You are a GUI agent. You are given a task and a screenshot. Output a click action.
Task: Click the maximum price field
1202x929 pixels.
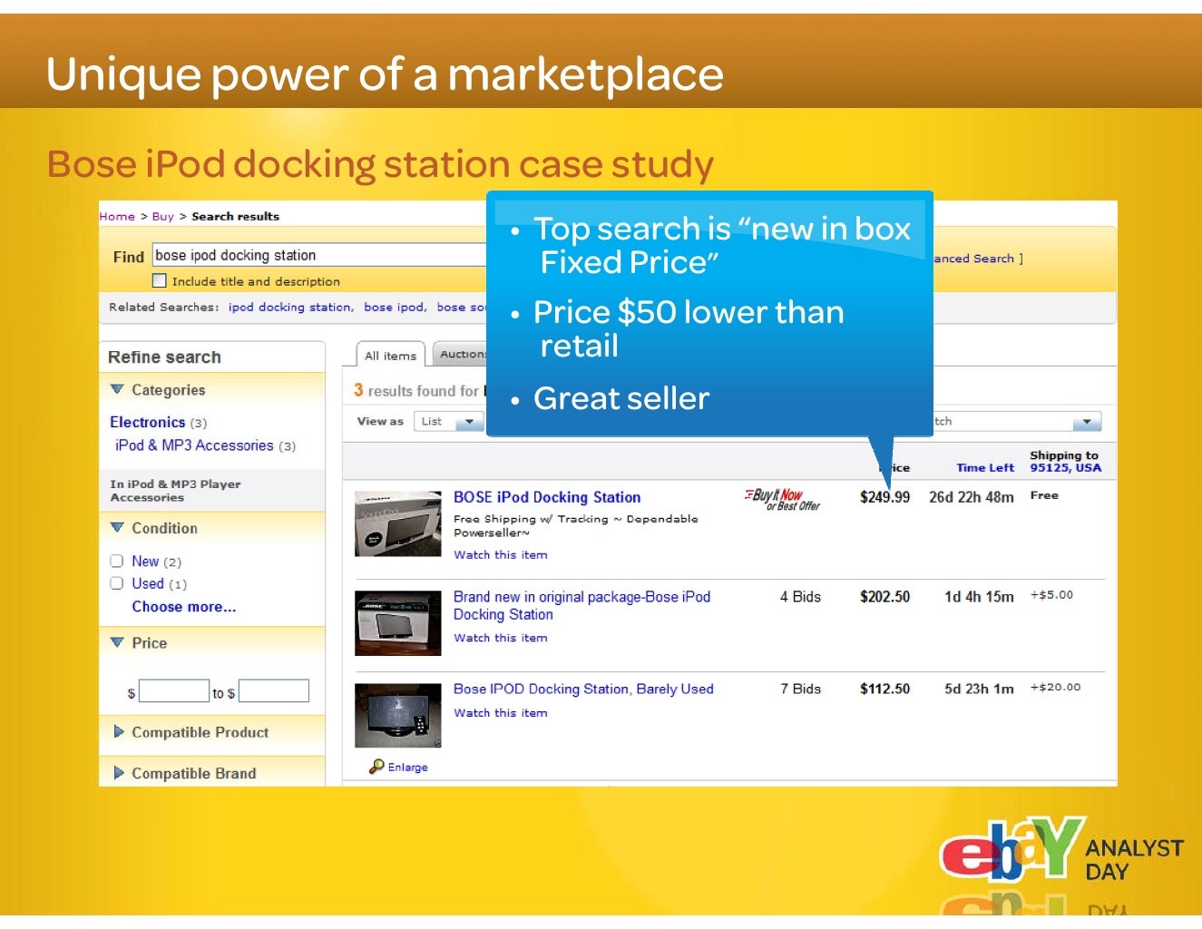[274, 691]
